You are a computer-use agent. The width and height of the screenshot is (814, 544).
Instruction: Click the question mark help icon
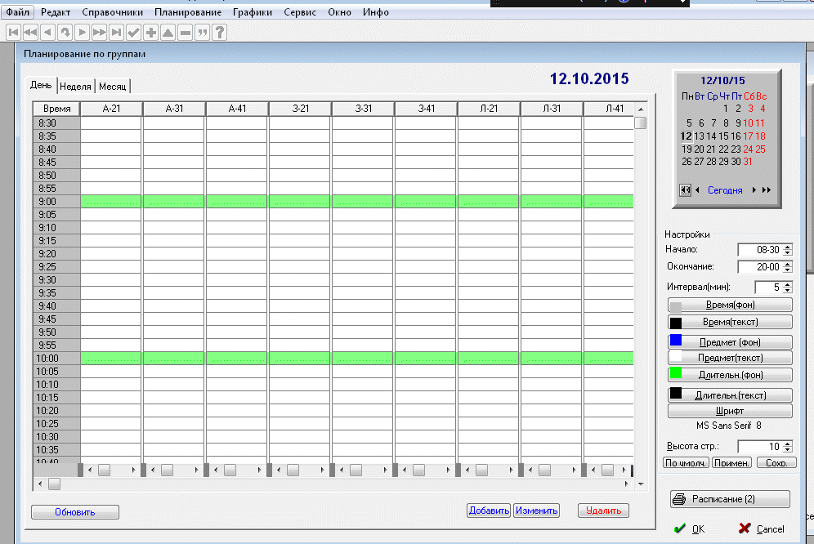click(x=220, y=33)
